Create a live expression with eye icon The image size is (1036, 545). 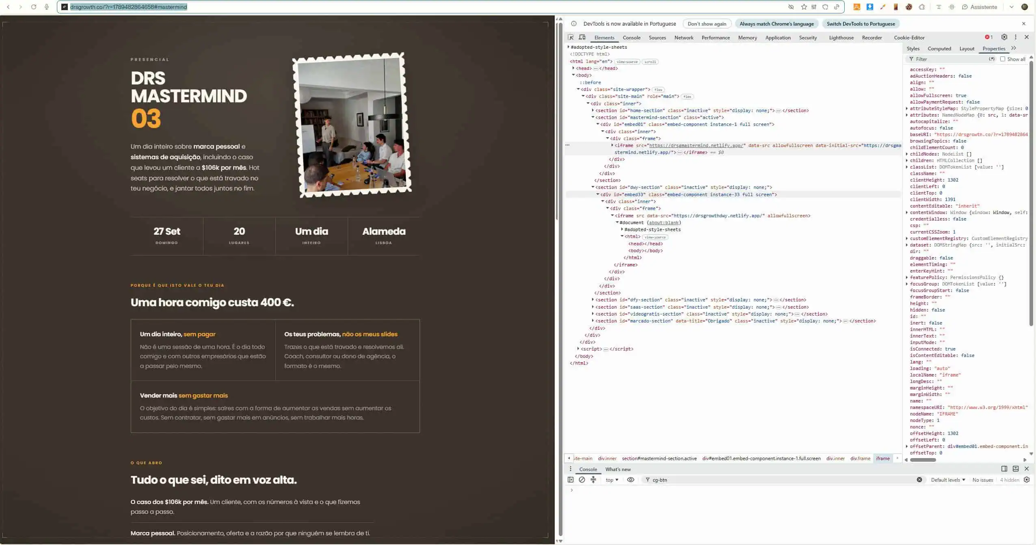point(630,480)
